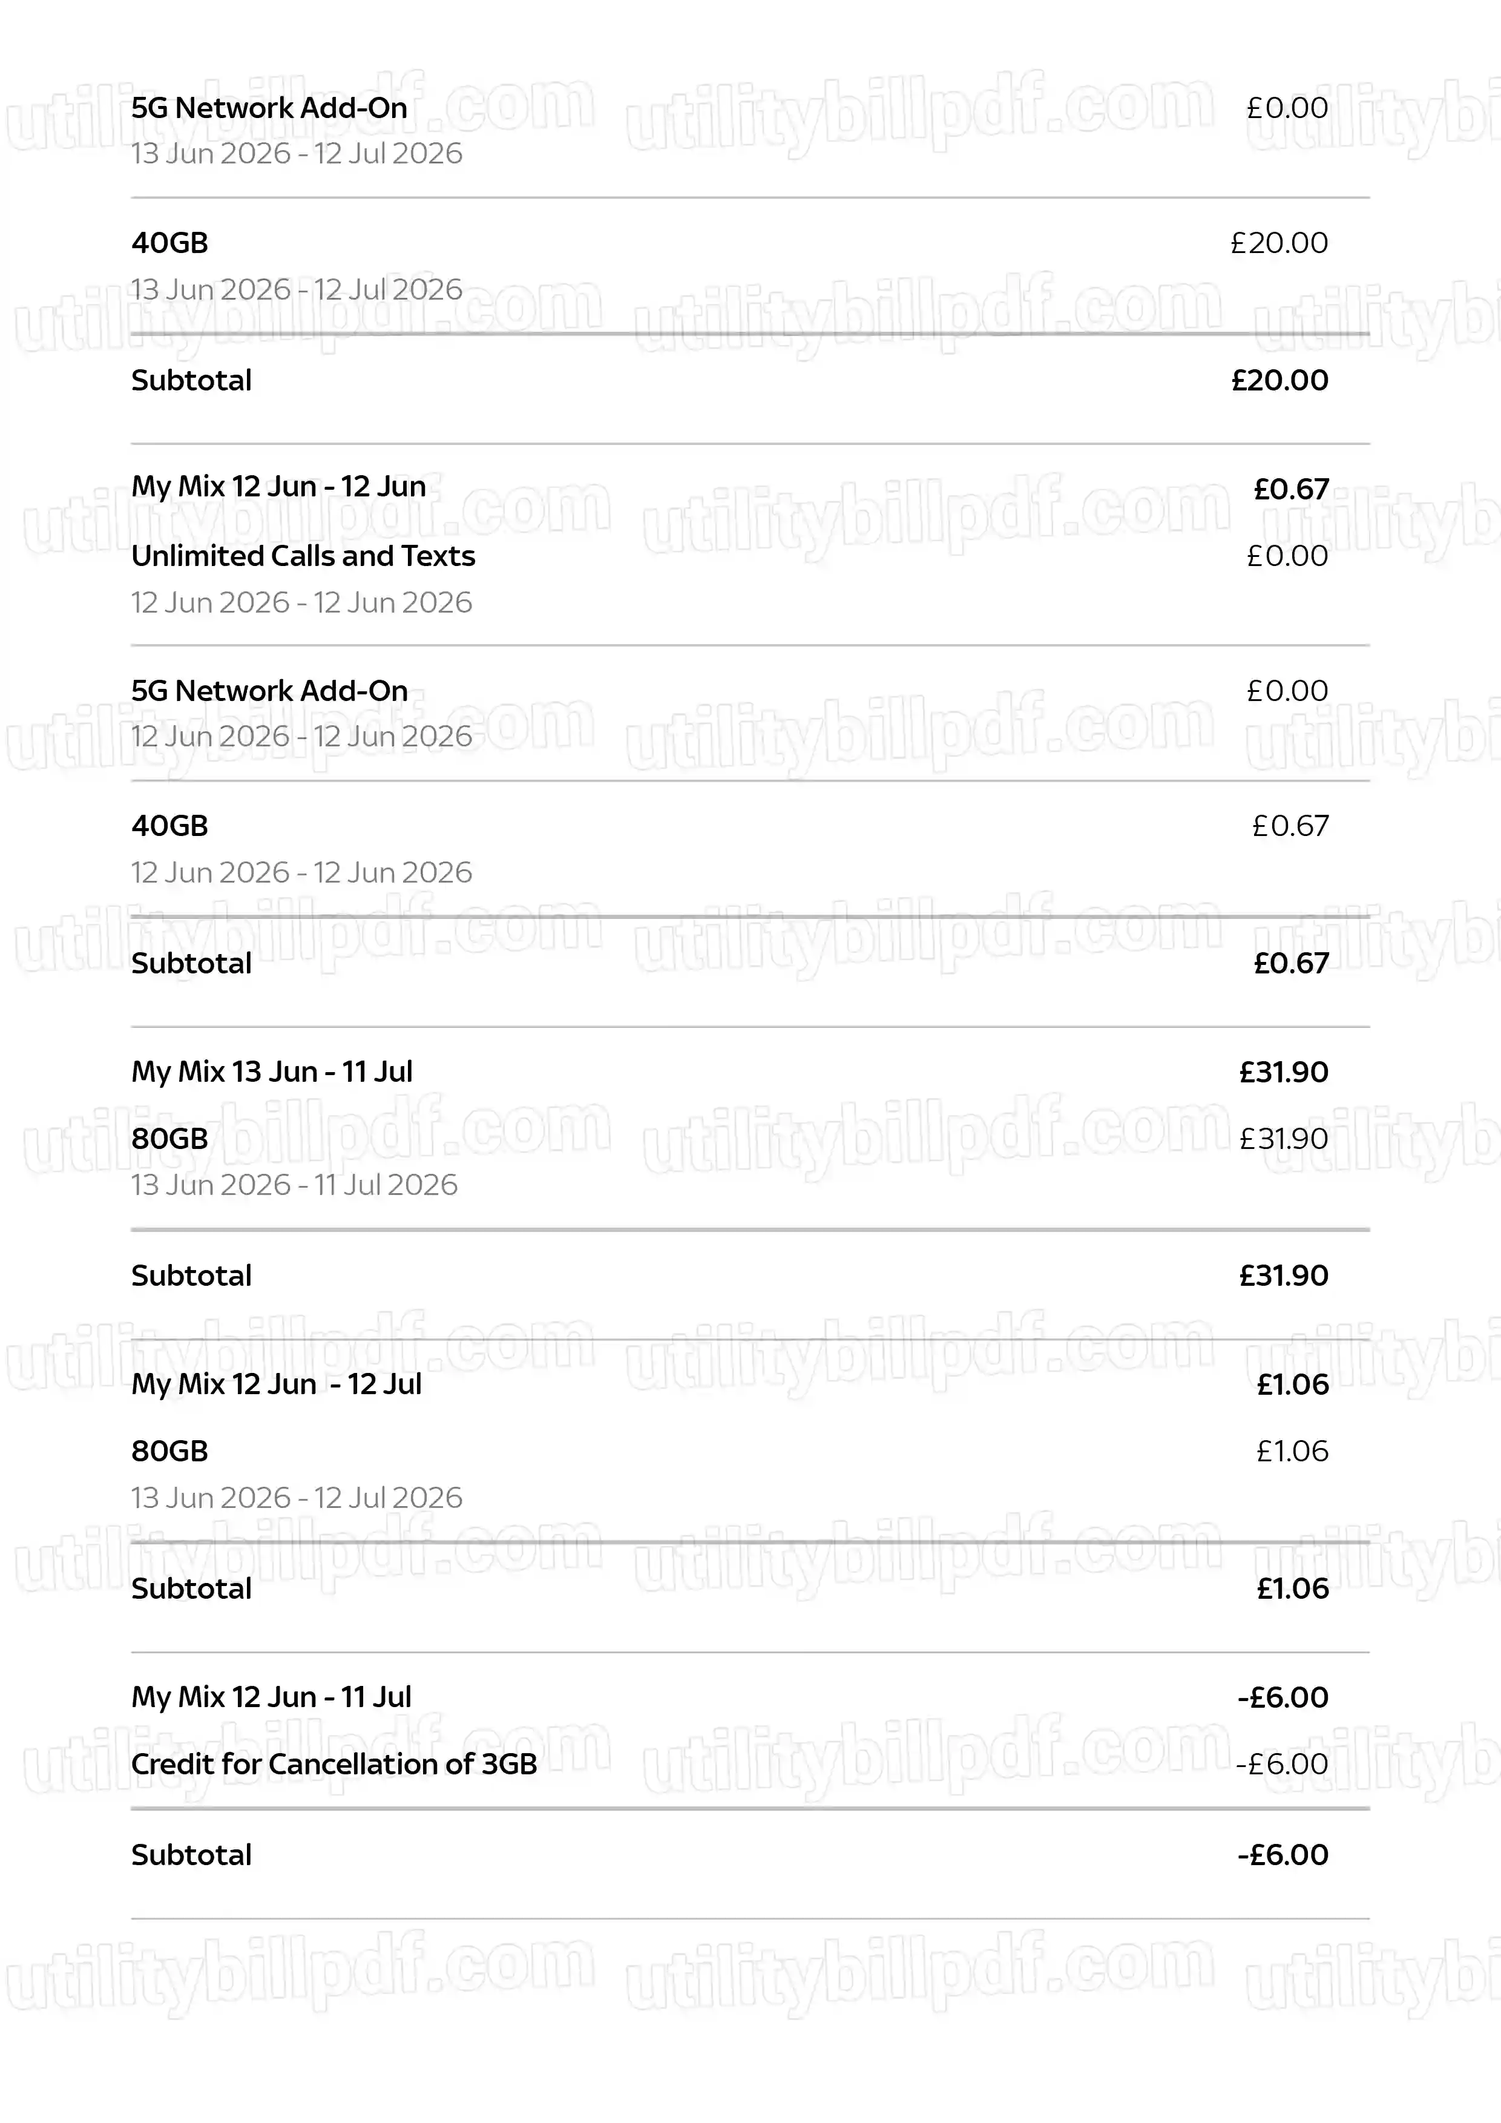Select the 80GB £31.90 line amount
Image resolution: width=1501 pixels, height=2123 pixels.
pyautogui.click(x=1283, y=1138)
